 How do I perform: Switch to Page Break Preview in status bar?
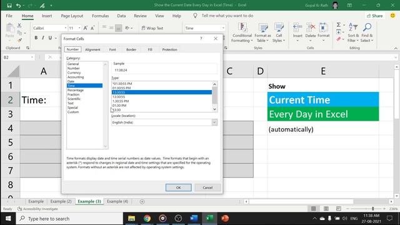[339, 209]
